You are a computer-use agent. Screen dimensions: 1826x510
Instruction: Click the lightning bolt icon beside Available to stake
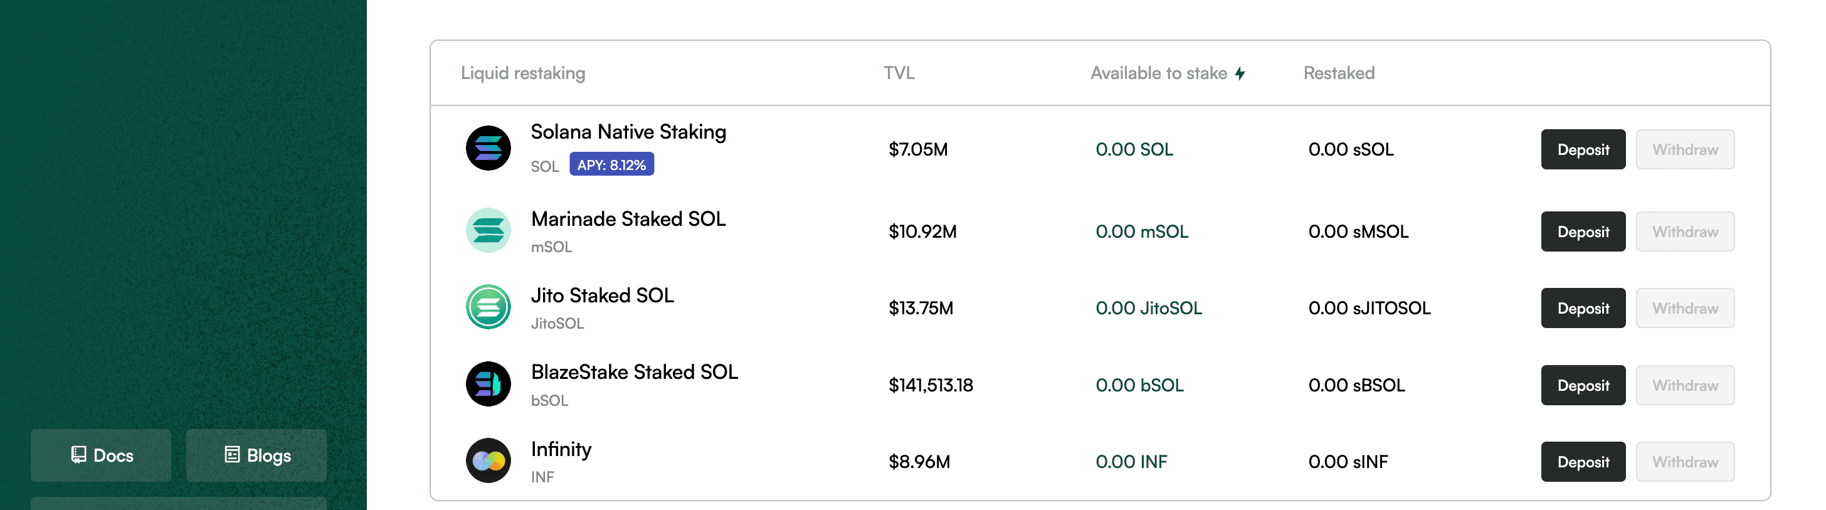(1240, 74)
